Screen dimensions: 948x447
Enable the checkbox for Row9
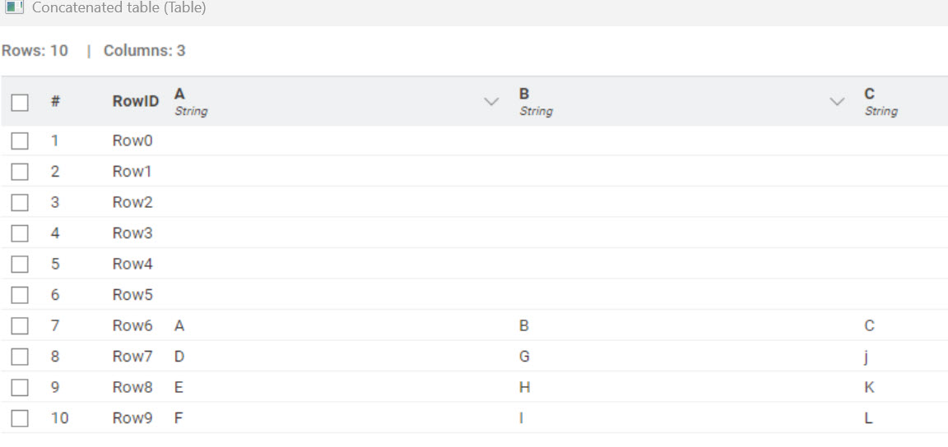click(20, 418)
